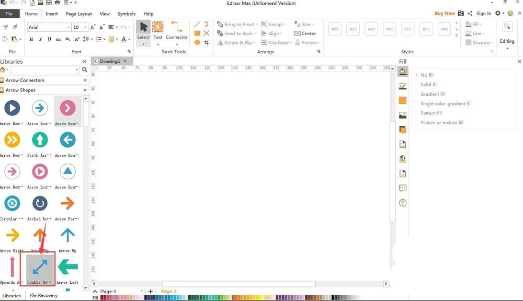The image size is (523, 301).
Task: Close the Arrow Shapes library
Action: 85,90
